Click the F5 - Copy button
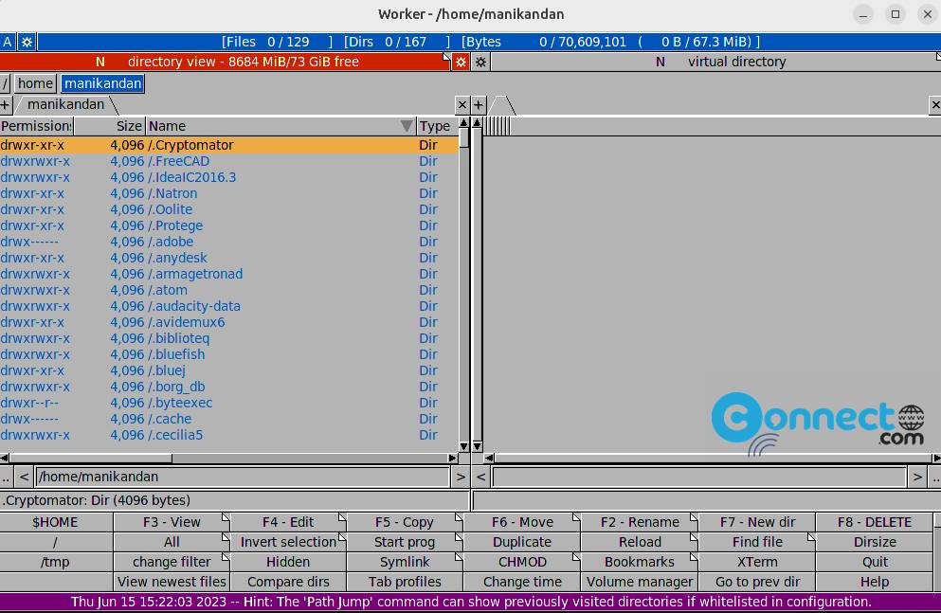Image resolution: width=941 pixels, height=613 pixels. 405,522
